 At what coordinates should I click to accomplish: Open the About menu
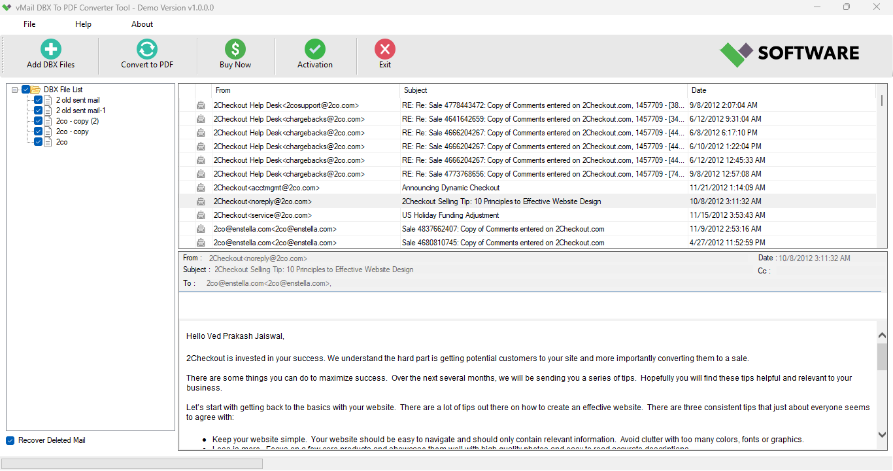(142, 24)
